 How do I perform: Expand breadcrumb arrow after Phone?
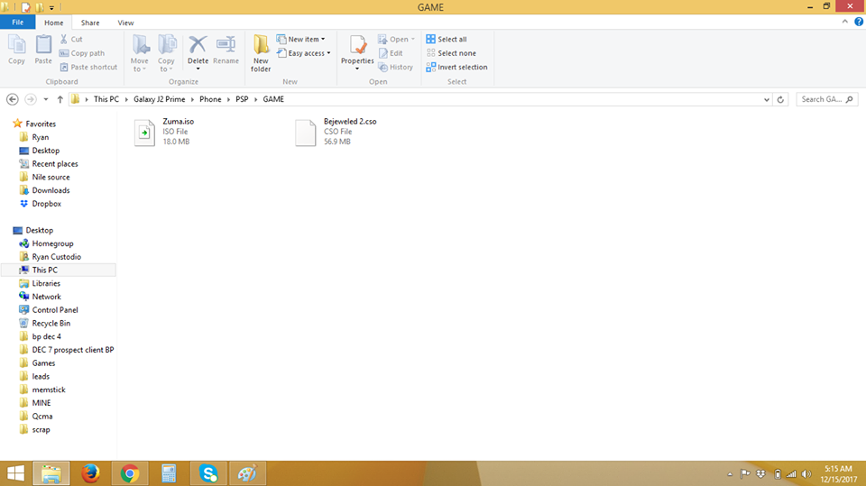tap(228, 99)
